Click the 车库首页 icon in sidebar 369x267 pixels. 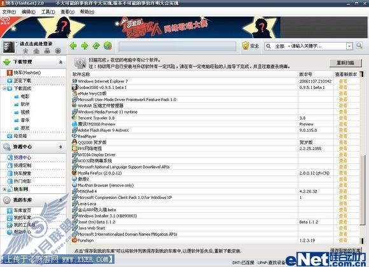(10, 210)
